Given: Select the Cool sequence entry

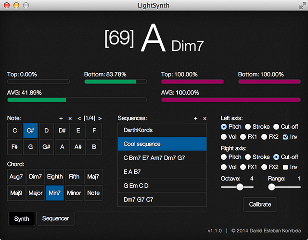Looking at the screenshot, I should [162, 144].
